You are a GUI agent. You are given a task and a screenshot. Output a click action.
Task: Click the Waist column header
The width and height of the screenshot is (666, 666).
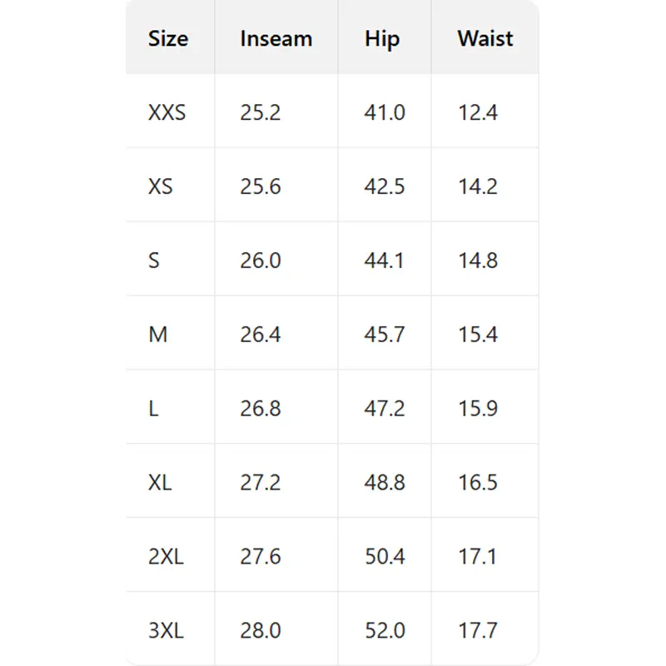(485, 38)
